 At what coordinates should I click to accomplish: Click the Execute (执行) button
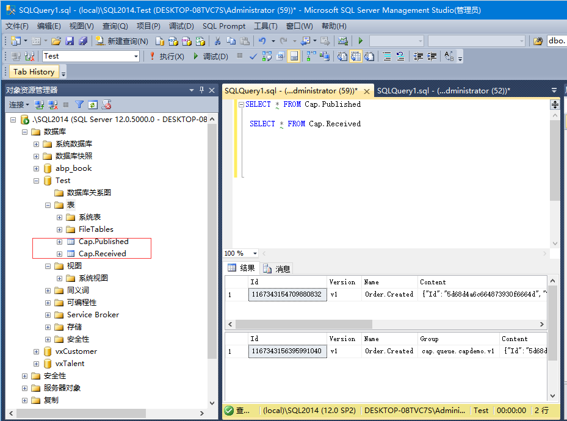point(167,56)
